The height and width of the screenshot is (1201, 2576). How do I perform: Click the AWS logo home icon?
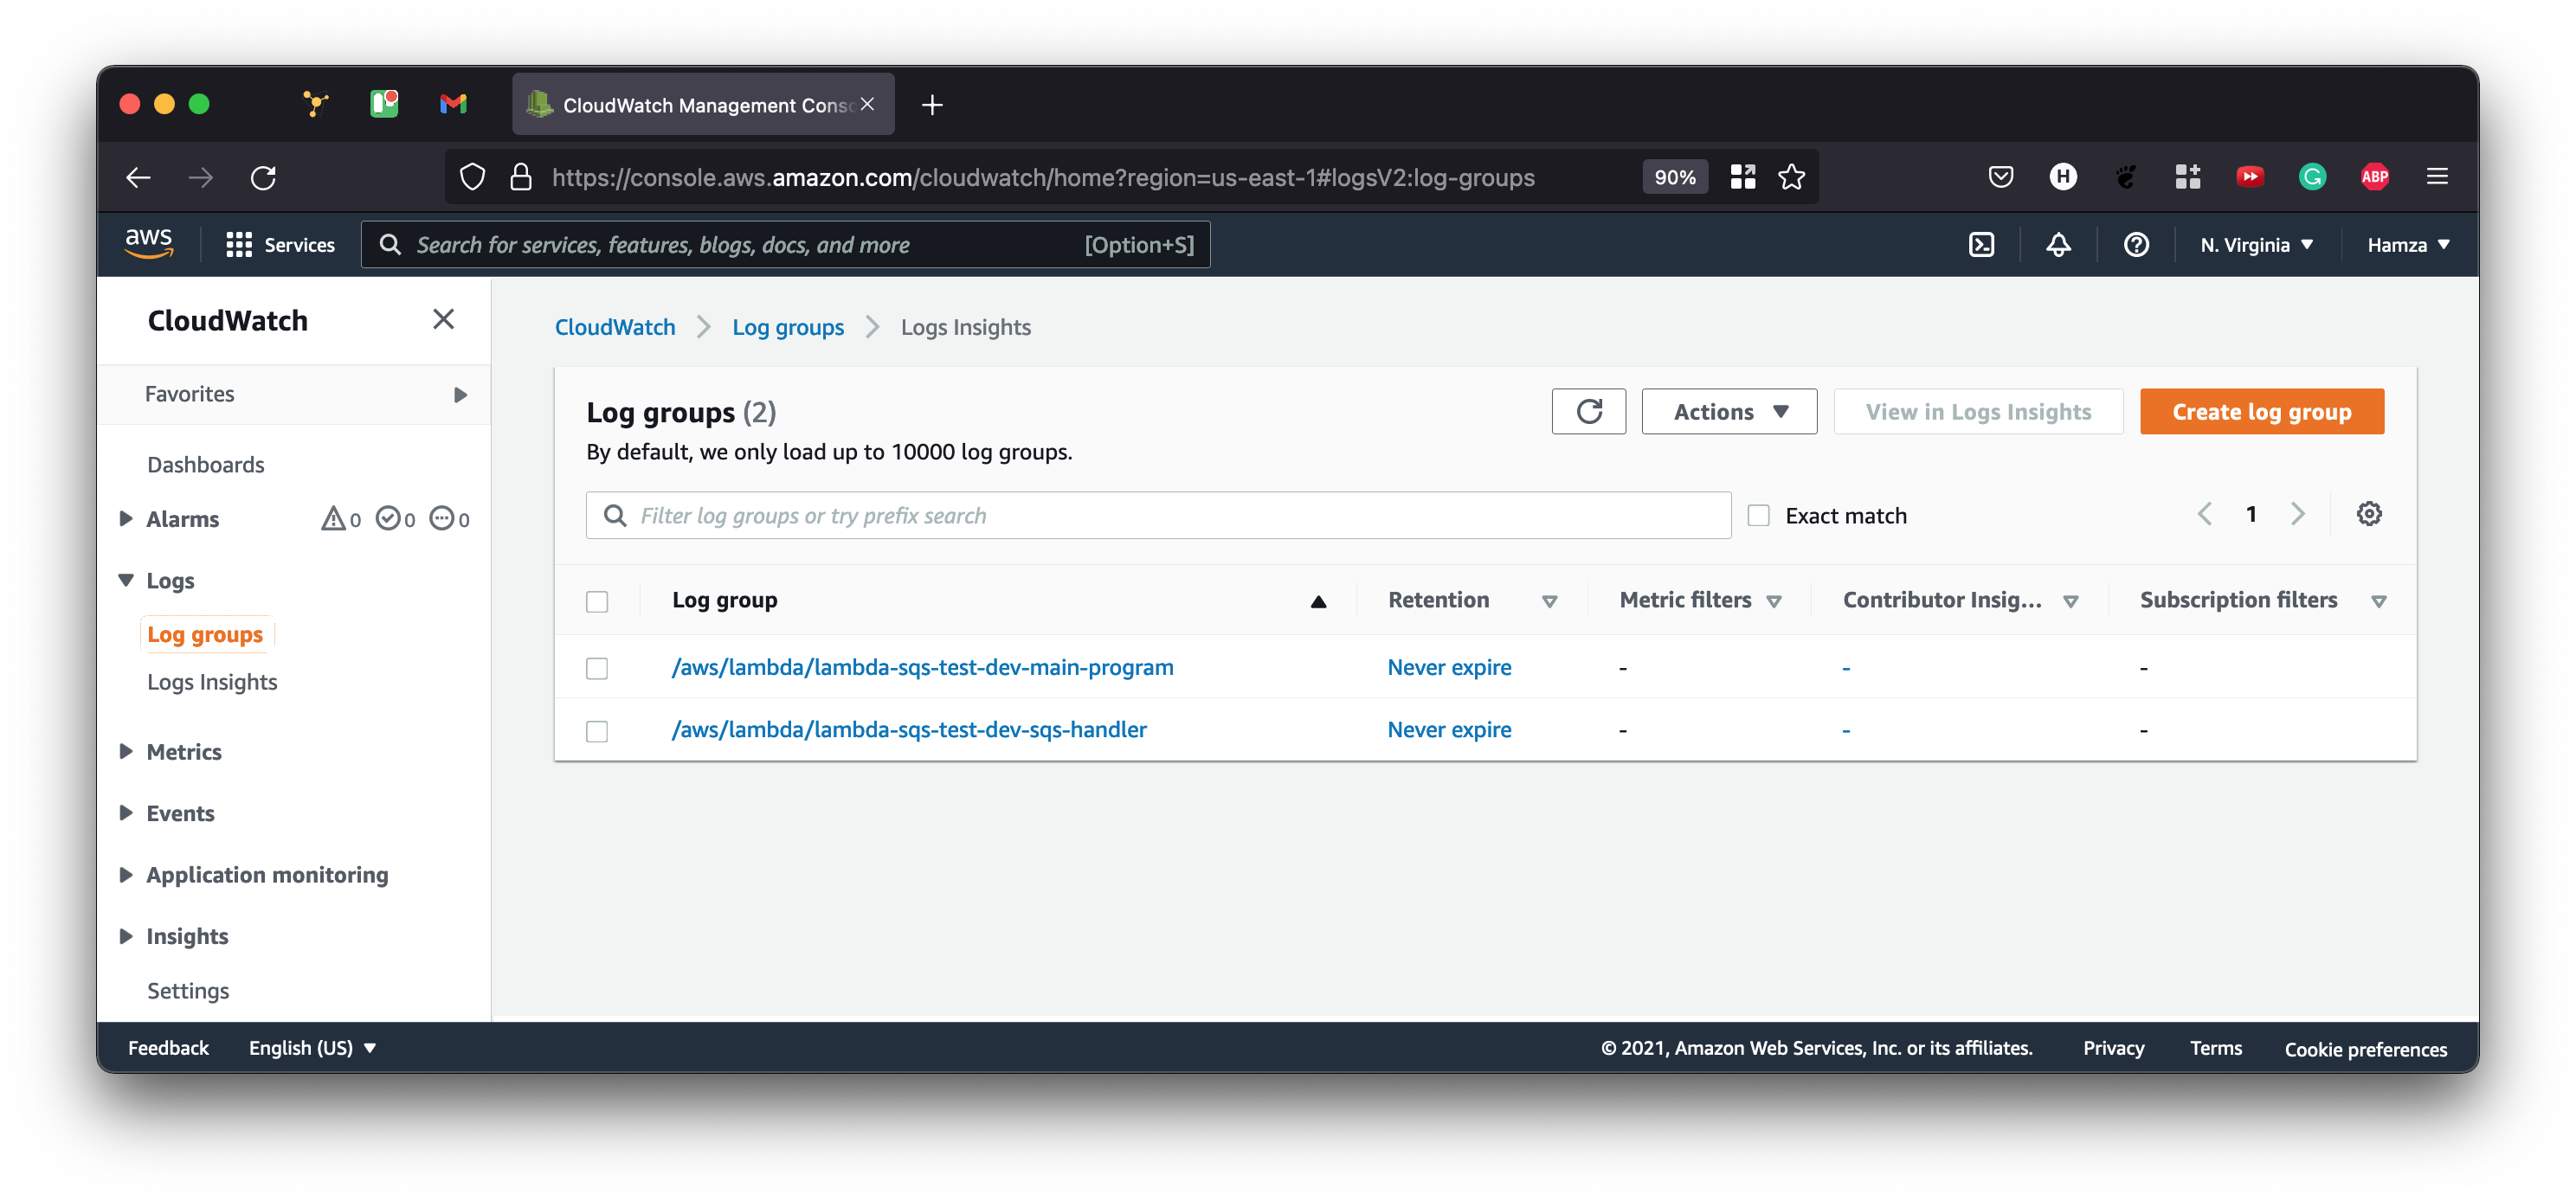148,243
